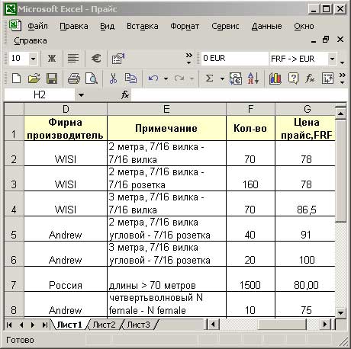Undo the last action

(153, 78)
